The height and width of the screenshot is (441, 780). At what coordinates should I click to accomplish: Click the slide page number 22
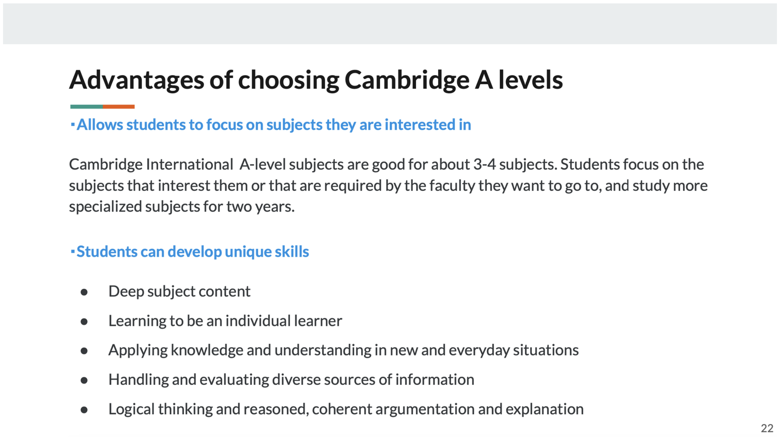[767, 428]
